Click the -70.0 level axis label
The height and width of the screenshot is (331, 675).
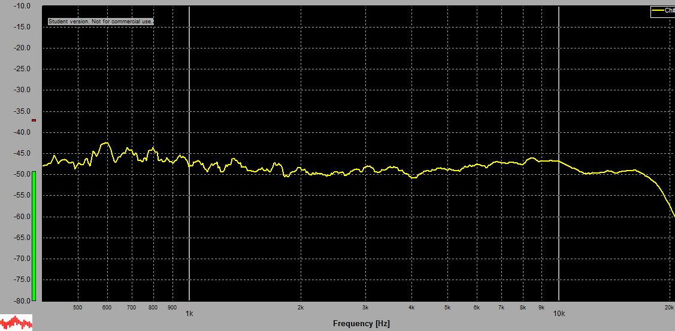point(22,259)
